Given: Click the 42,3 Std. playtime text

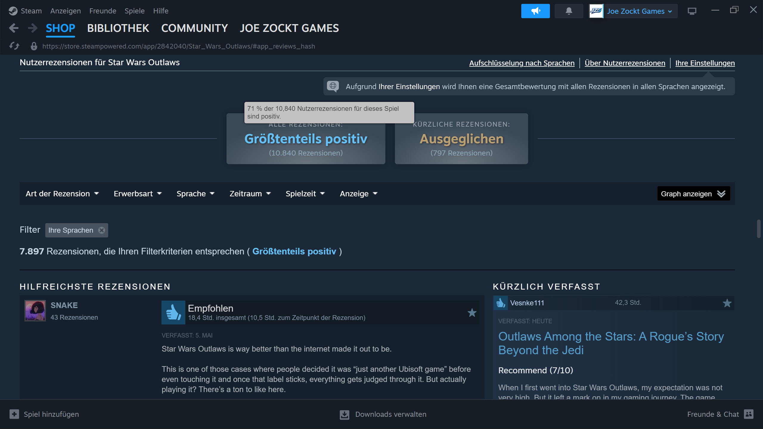Looking at the screenshot, I should (x=628, y=303).
